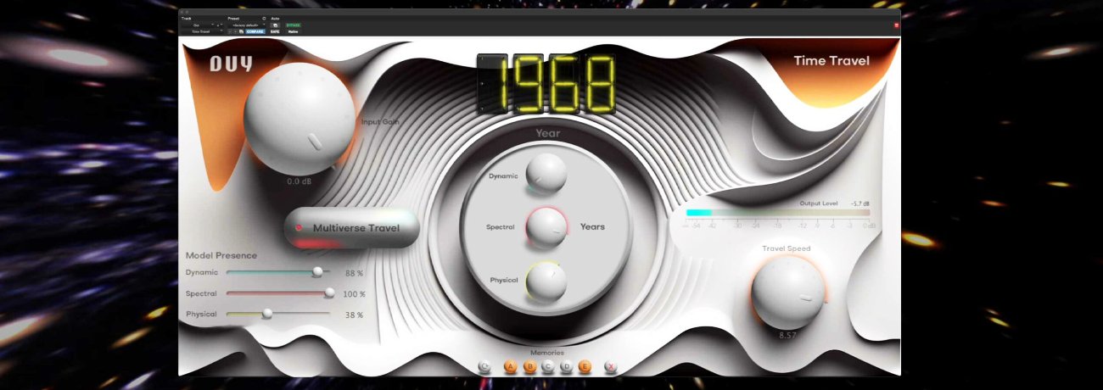Click the preset settings icon beside Preset label
Screen dimensions: 1103x390
click(x=264, y=18)
